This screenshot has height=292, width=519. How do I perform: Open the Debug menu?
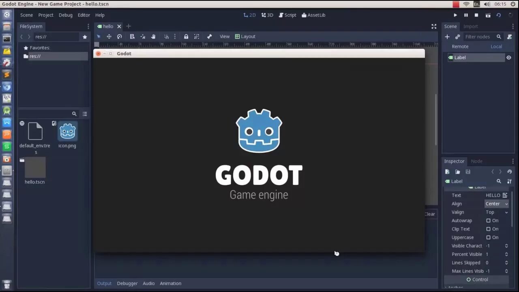pos(65,15)
